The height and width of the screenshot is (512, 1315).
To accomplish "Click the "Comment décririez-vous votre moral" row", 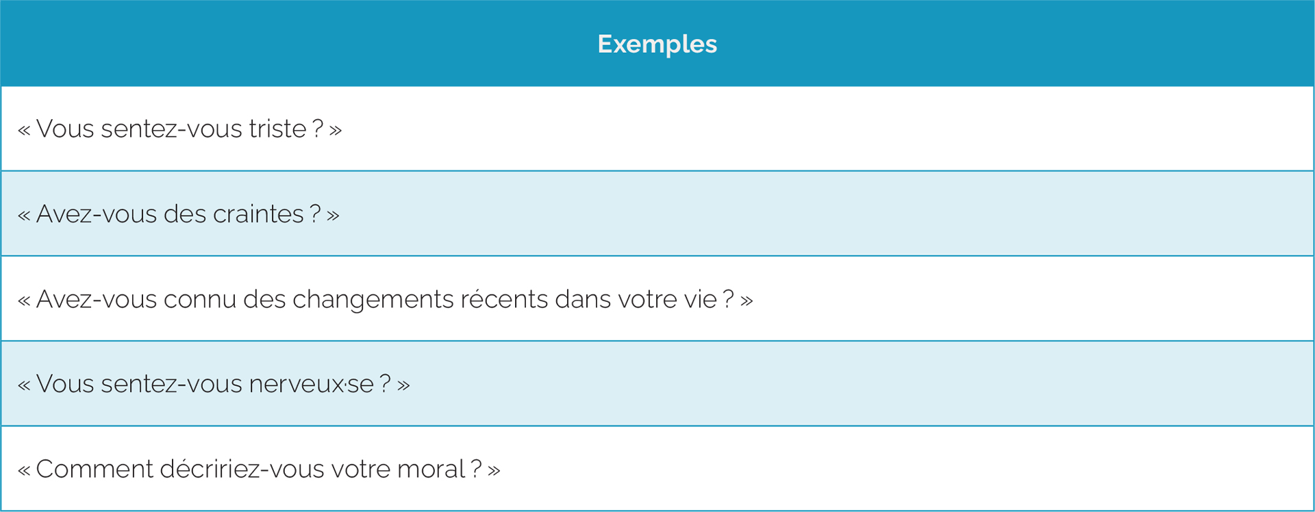I will 657,469.
